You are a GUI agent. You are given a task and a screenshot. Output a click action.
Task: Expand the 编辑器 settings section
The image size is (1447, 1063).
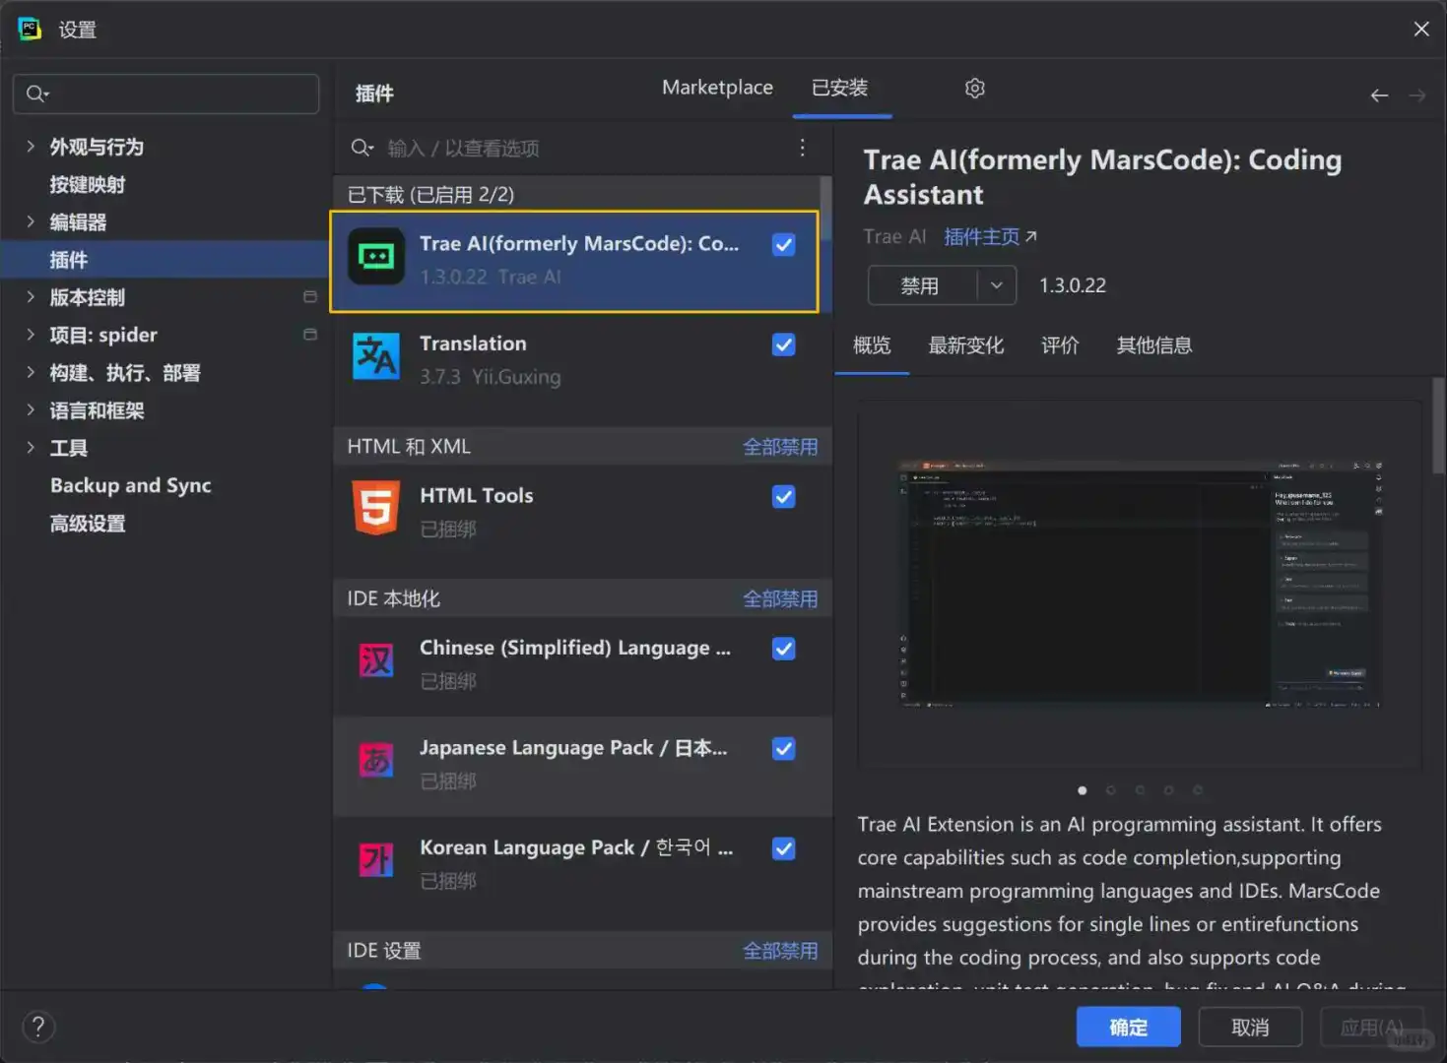point(31,221)
